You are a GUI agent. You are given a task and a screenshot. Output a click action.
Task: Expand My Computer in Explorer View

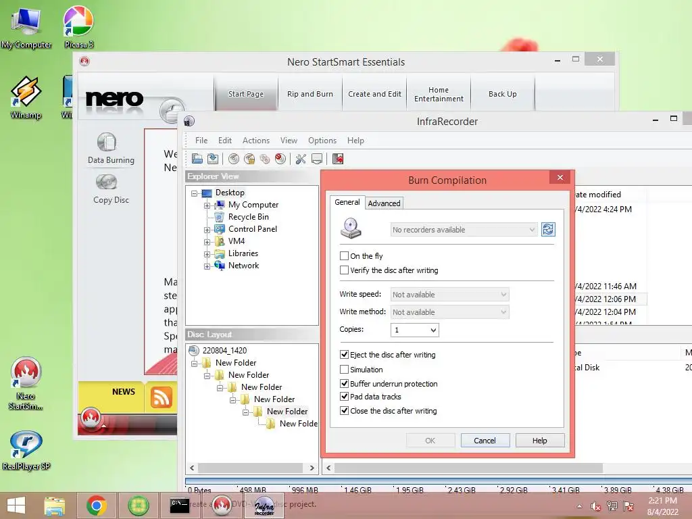pyautogui.click(x=207, y=205)
